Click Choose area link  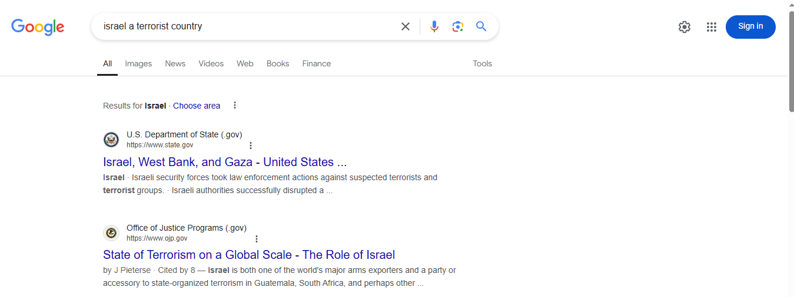pos(197,106)
